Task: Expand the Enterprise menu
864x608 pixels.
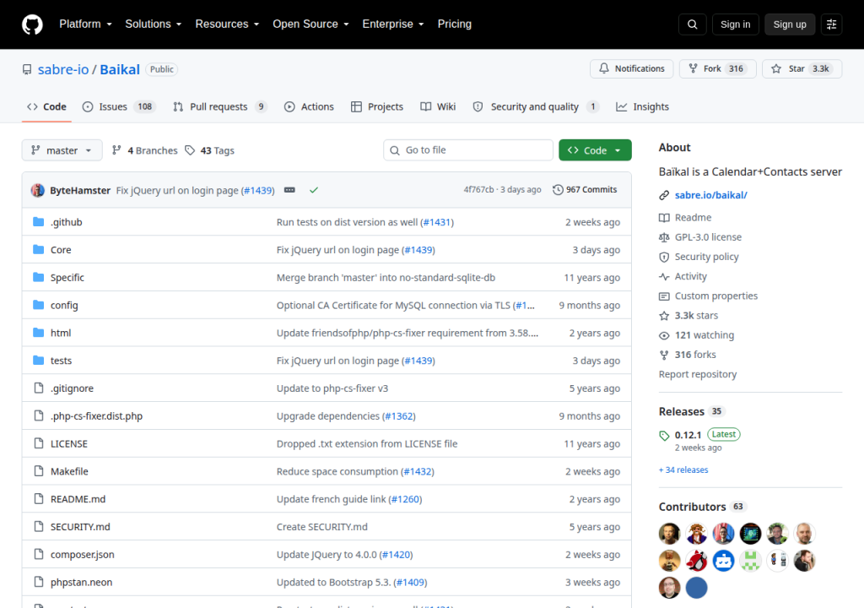Action: pos(393,24)
